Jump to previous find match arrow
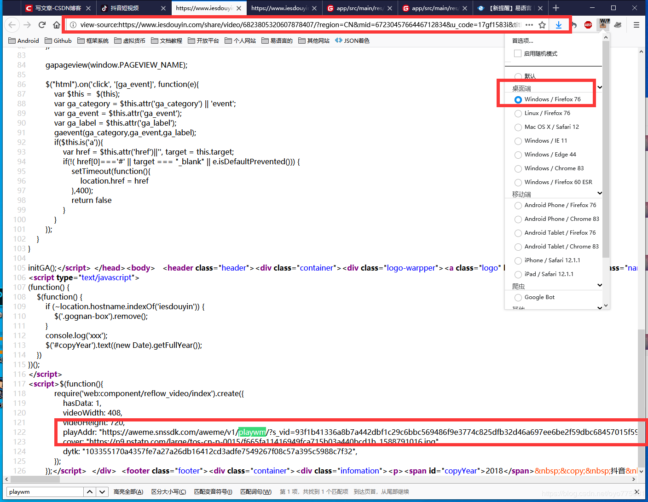The width and height of the screenshot is (648, 502). (90, 492)
